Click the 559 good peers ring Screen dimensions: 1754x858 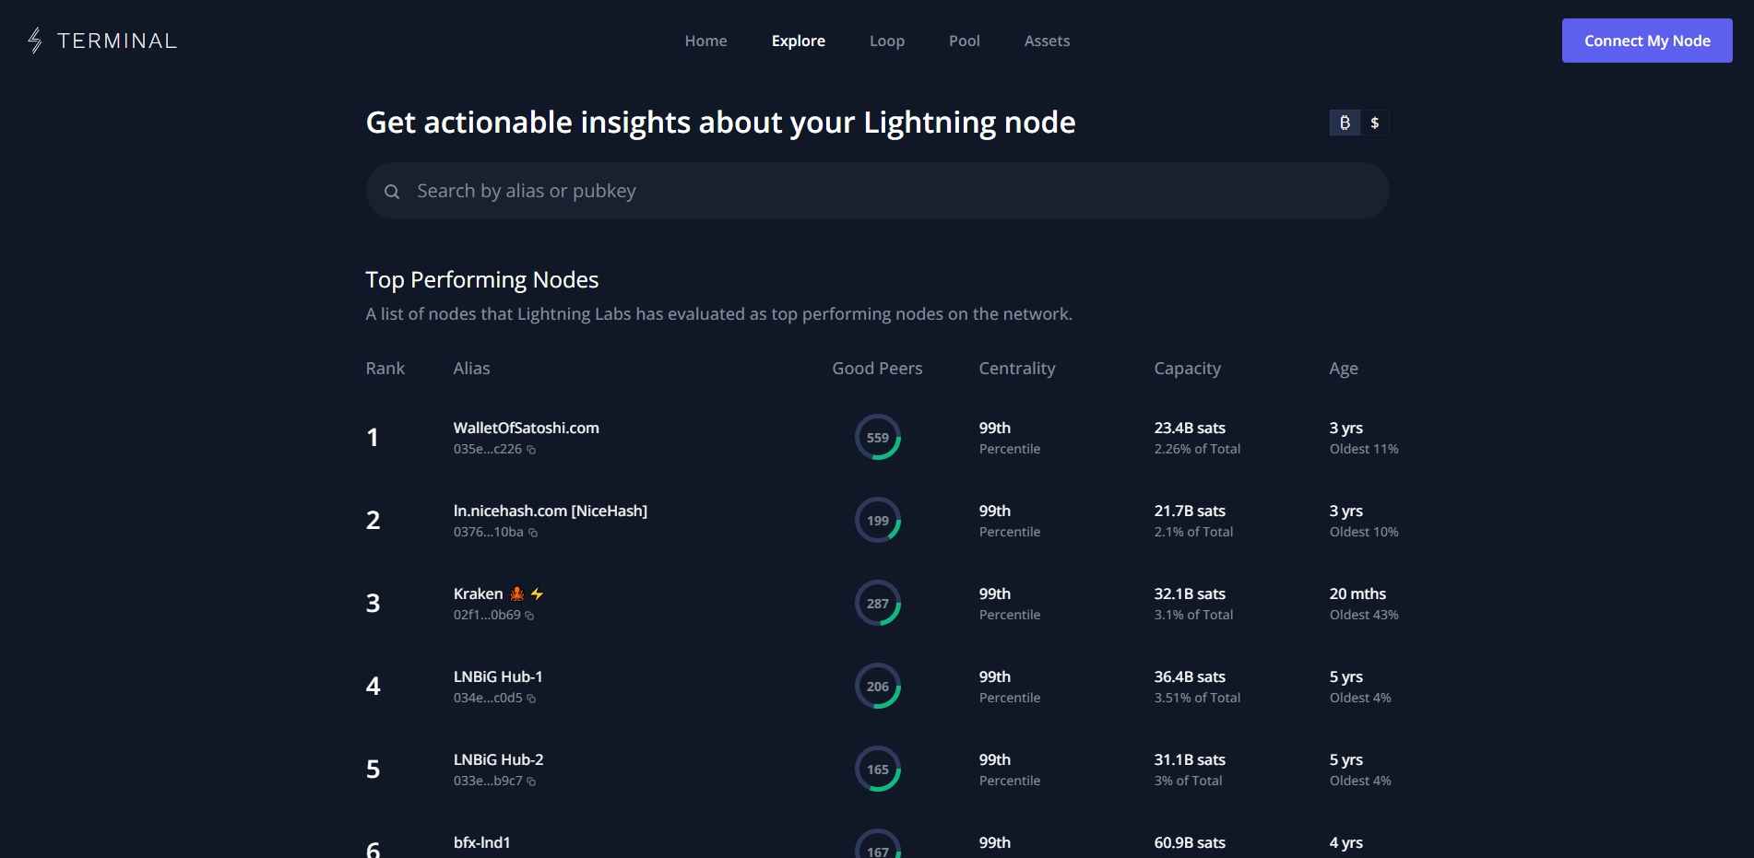tap(878, 438)
